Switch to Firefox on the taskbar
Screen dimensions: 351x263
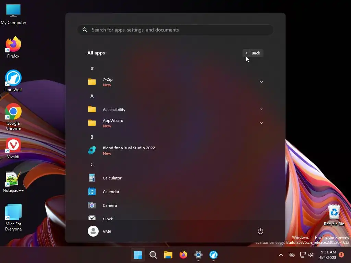(x=183, y=255)
